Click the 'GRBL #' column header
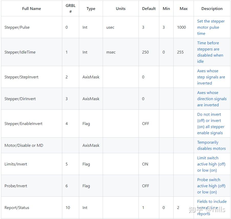The height and width of the screenshot is (219, 231). point(70,9)
